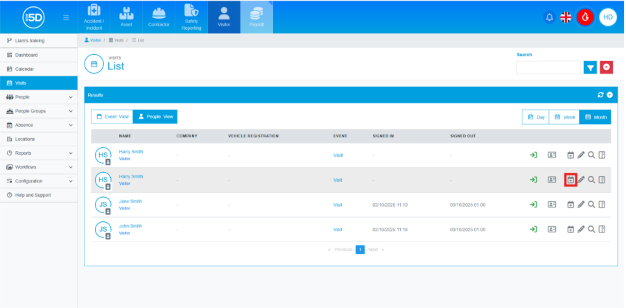This screenshot has height=308, width=626.
Task: Click the red-highlighted calendar icon in second row
Action: click(x=571, y=180)
